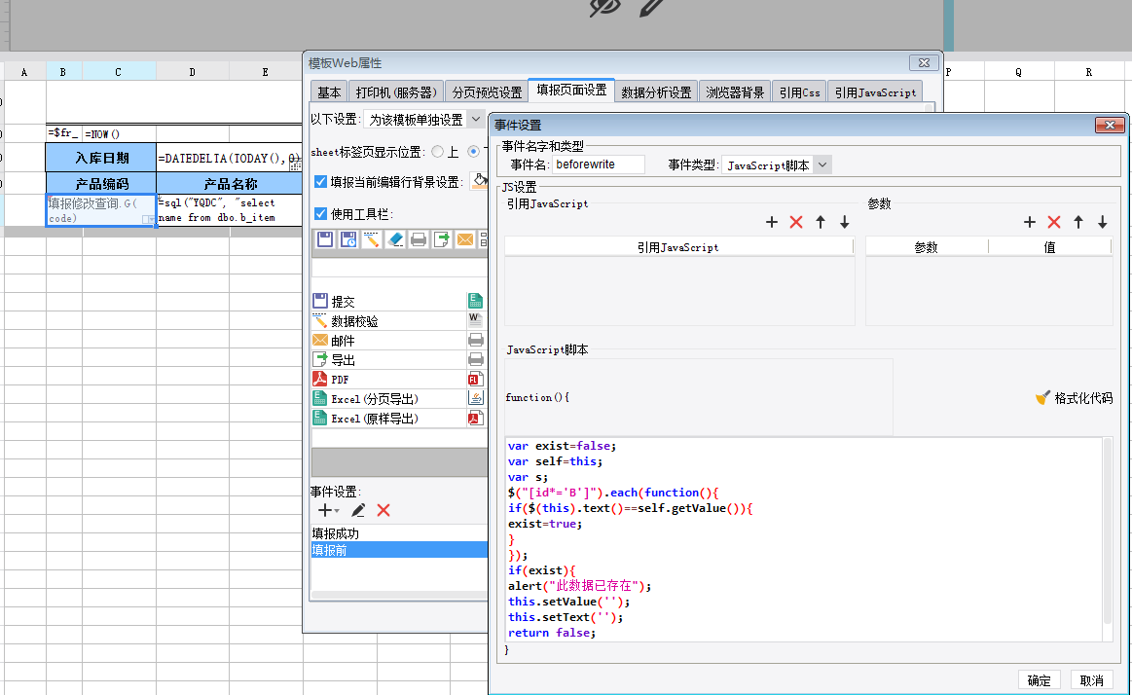Delete the selected event with the red X
1132x695 pixels.
tap(383, 510)
